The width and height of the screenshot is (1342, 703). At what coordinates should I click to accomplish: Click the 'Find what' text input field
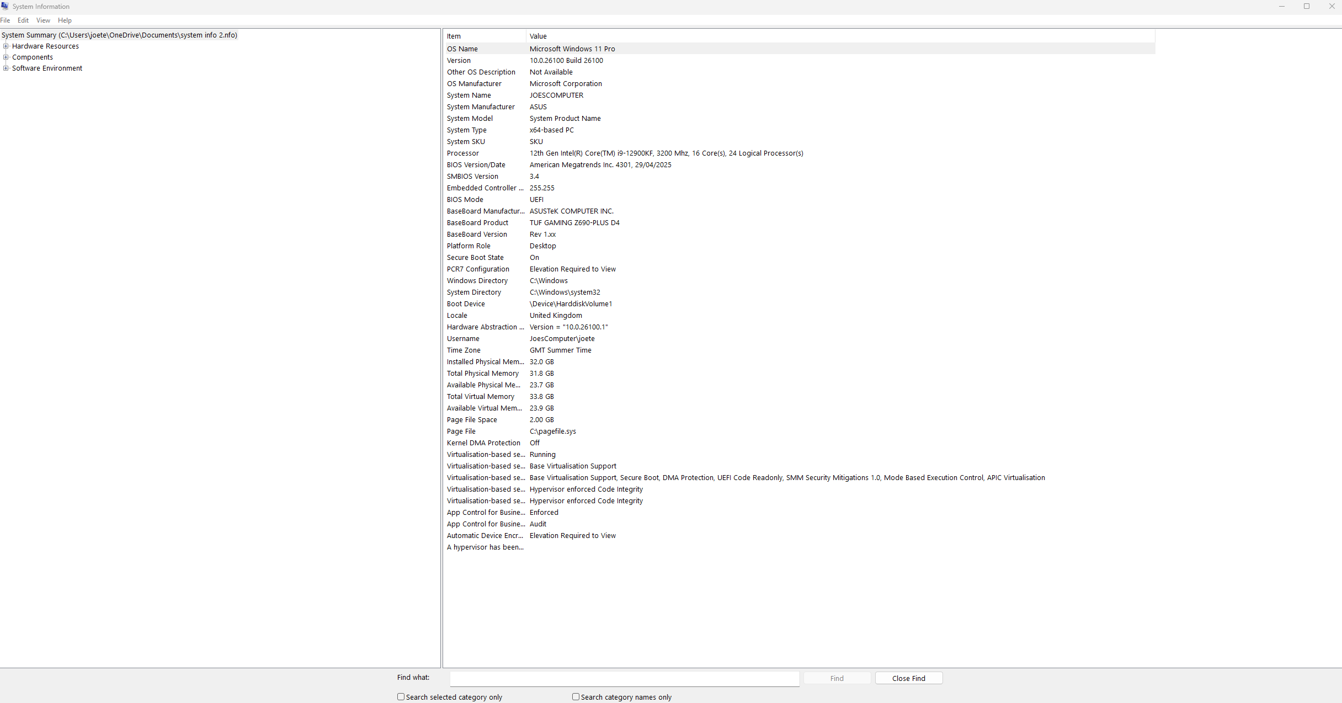pyautogui.click(x=625, y=678)
